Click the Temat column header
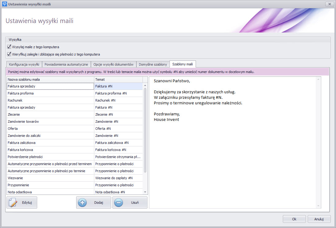The image size is (336, 228). click(118, 79)
